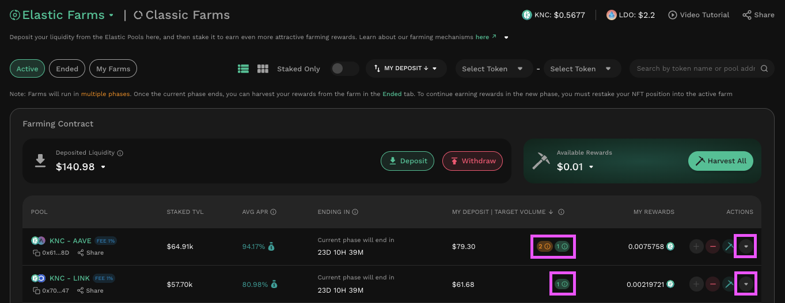
Task: Open the Video Tutorial play icon
Action: [672, 15]
